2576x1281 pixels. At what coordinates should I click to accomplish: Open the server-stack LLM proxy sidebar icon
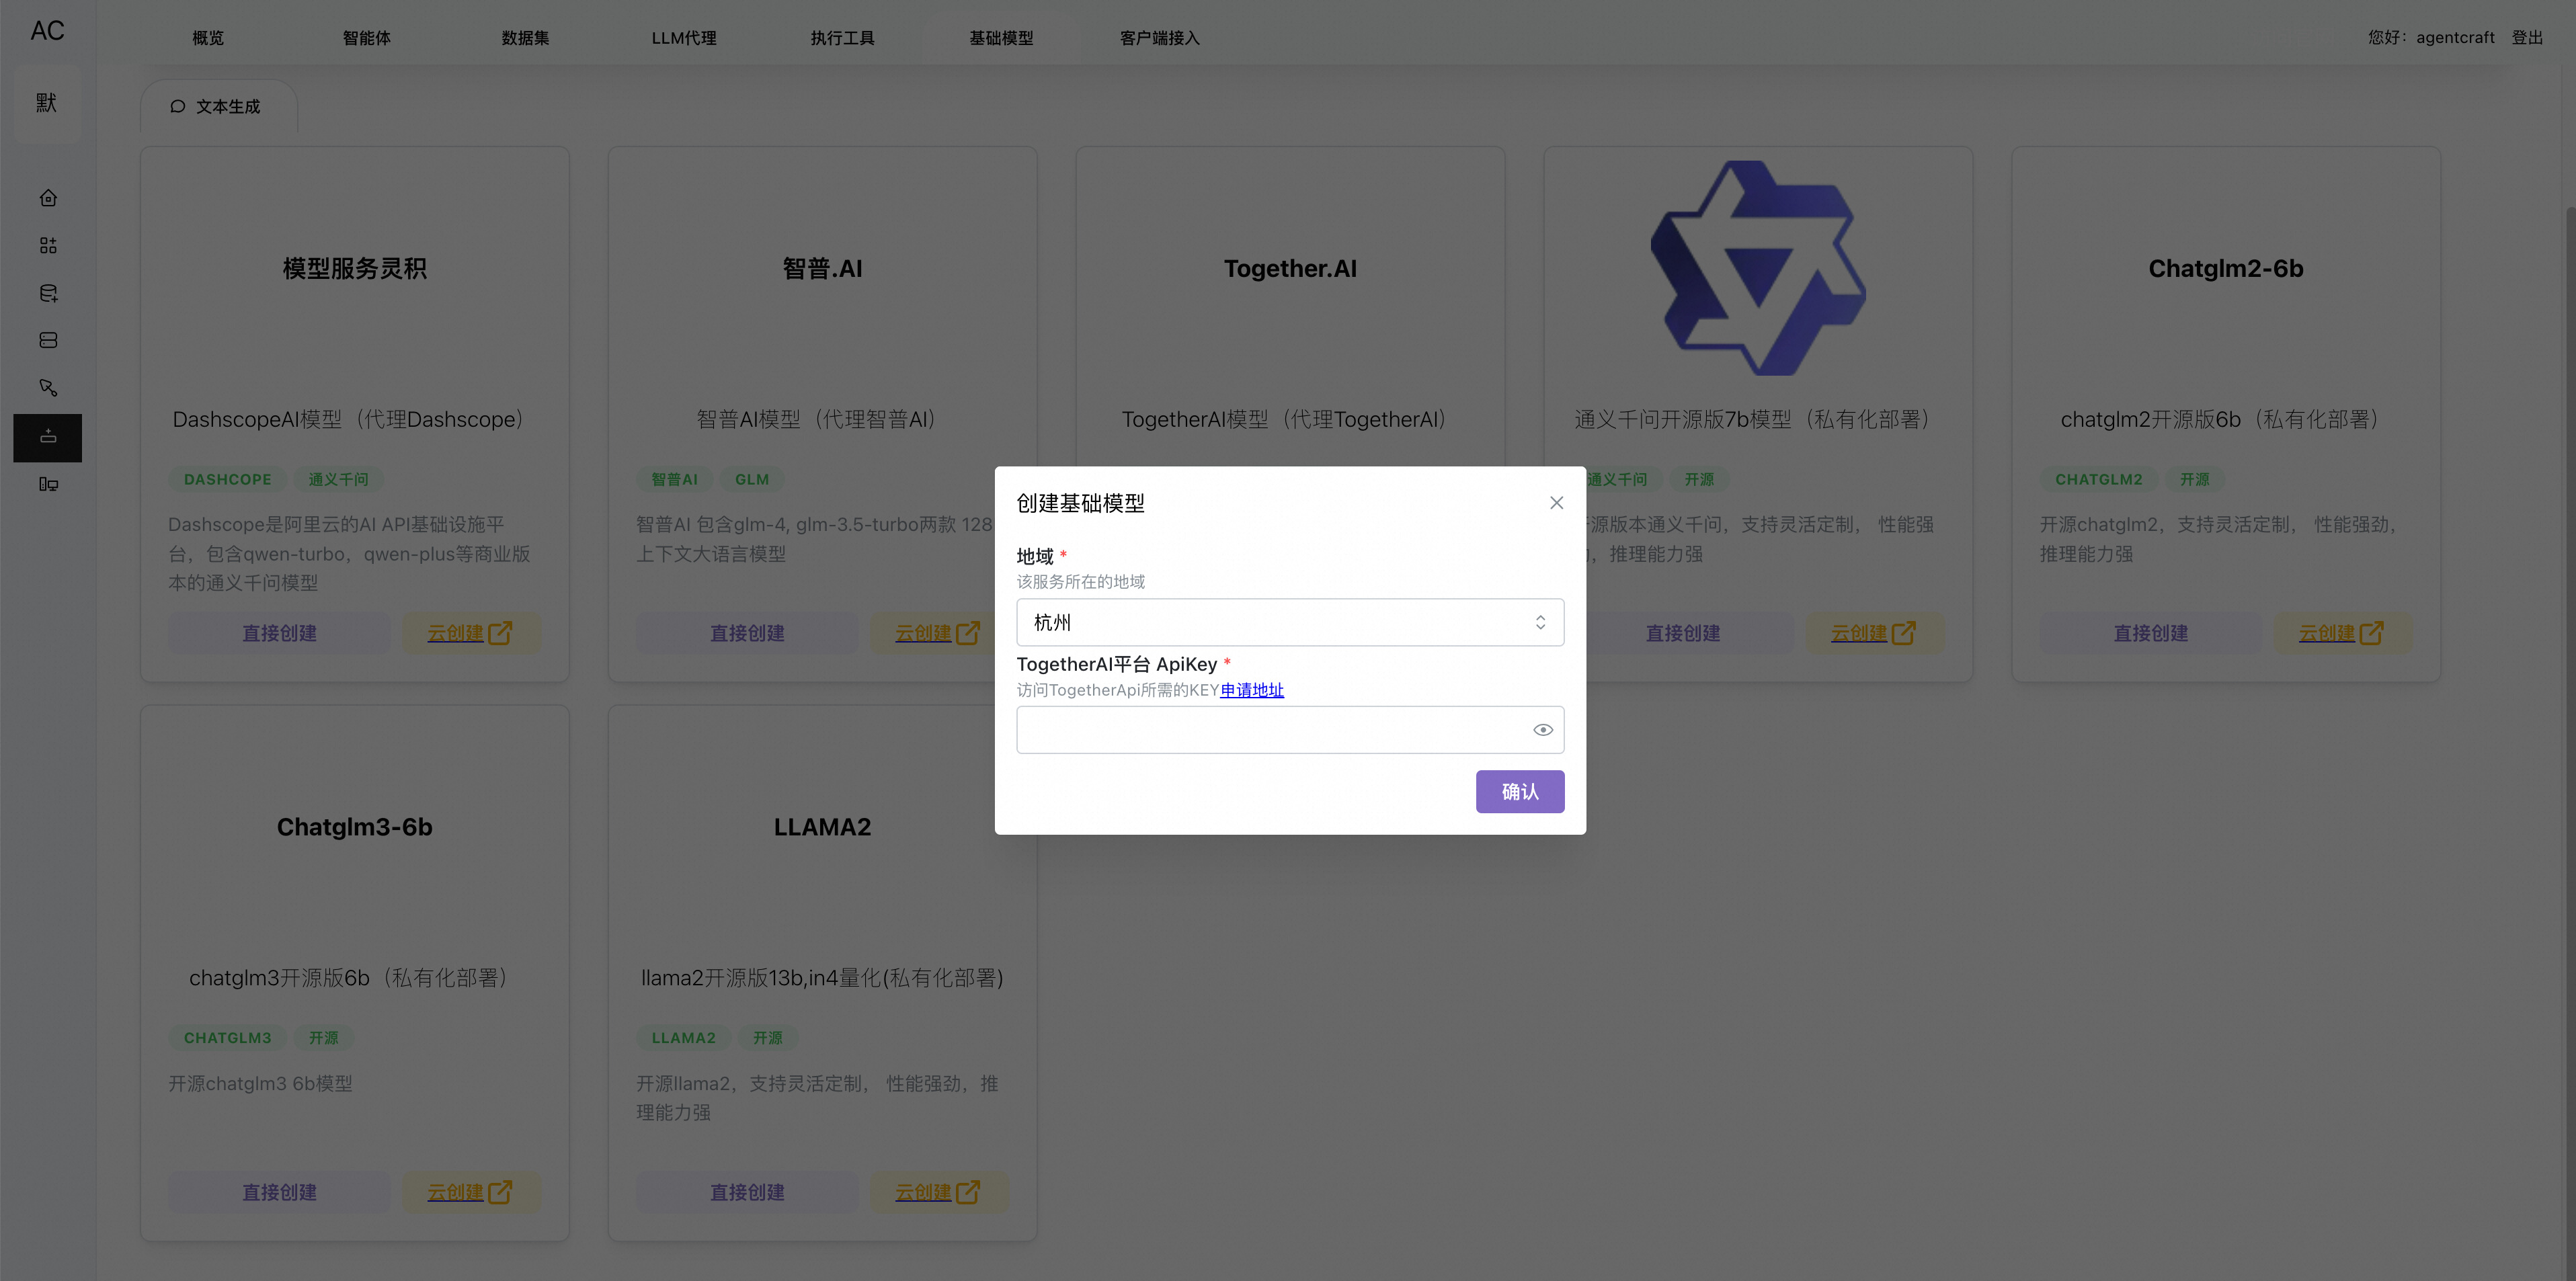coord(48,341)
